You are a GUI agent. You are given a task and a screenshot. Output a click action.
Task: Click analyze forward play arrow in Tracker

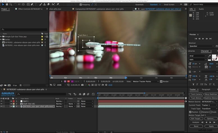tap(210, 122)
